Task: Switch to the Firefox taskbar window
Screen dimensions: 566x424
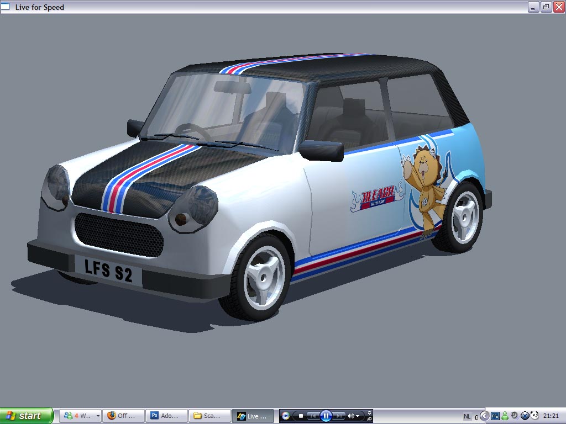Action: [123, 416]
